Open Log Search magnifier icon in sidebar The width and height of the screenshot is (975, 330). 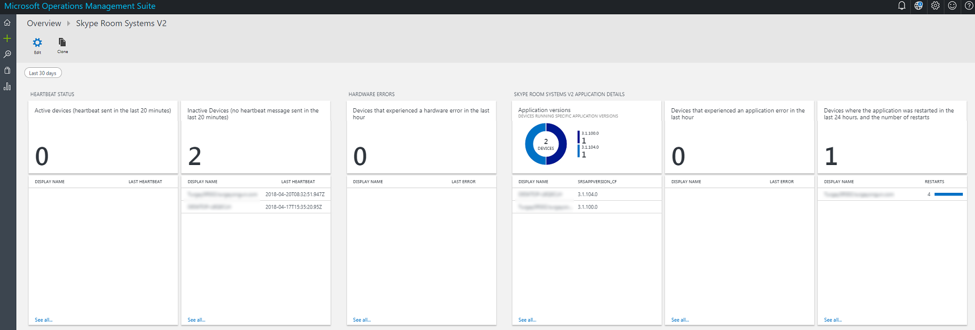(x=7, y=54)
